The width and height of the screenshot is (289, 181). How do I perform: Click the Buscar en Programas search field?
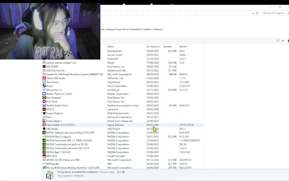coord(275,13)
